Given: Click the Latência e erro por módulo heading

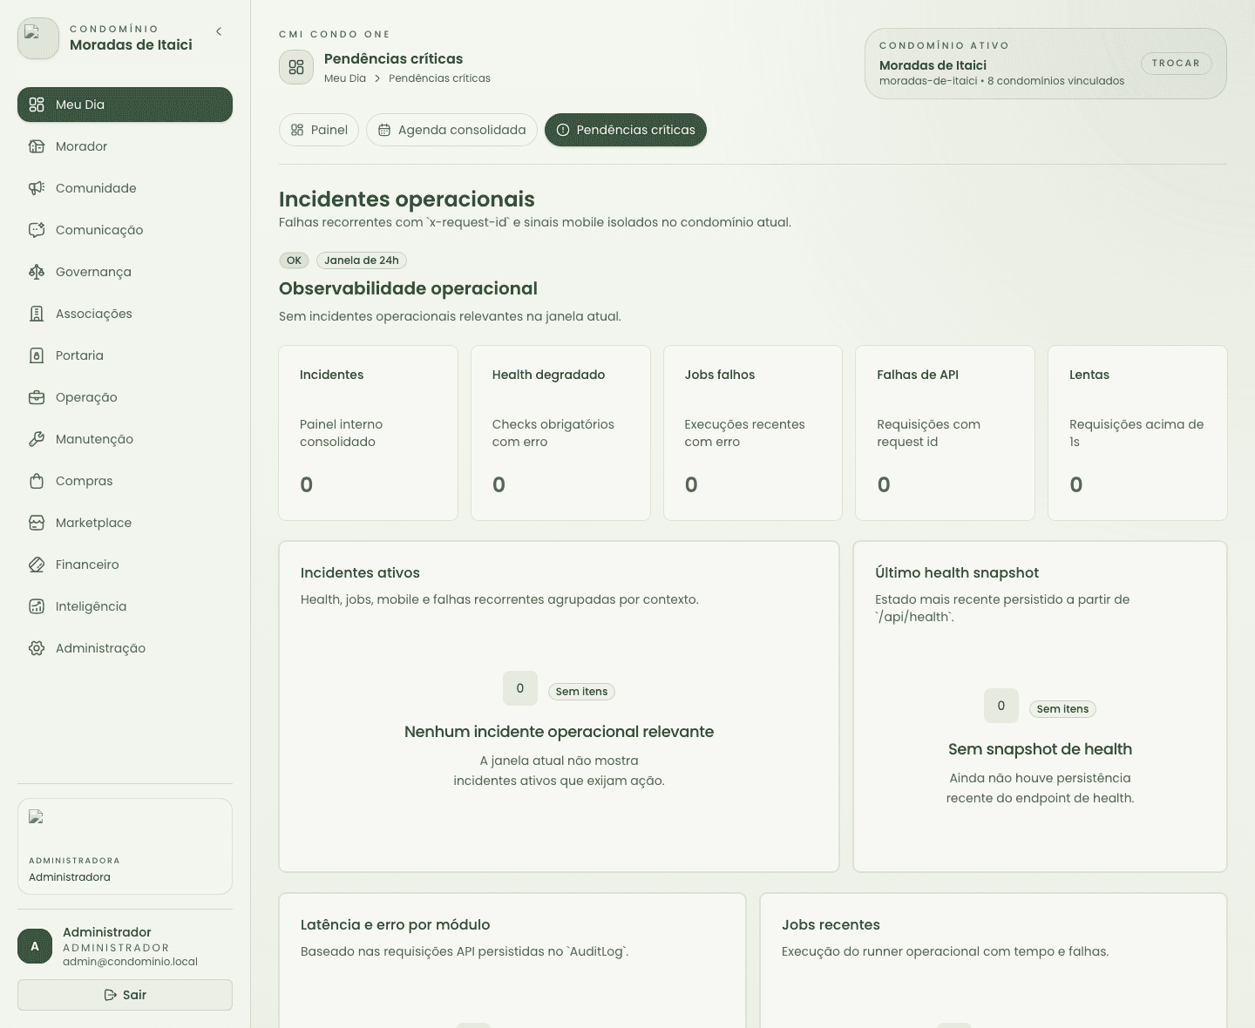Looking at the screenshot, I should click(396, 924).
